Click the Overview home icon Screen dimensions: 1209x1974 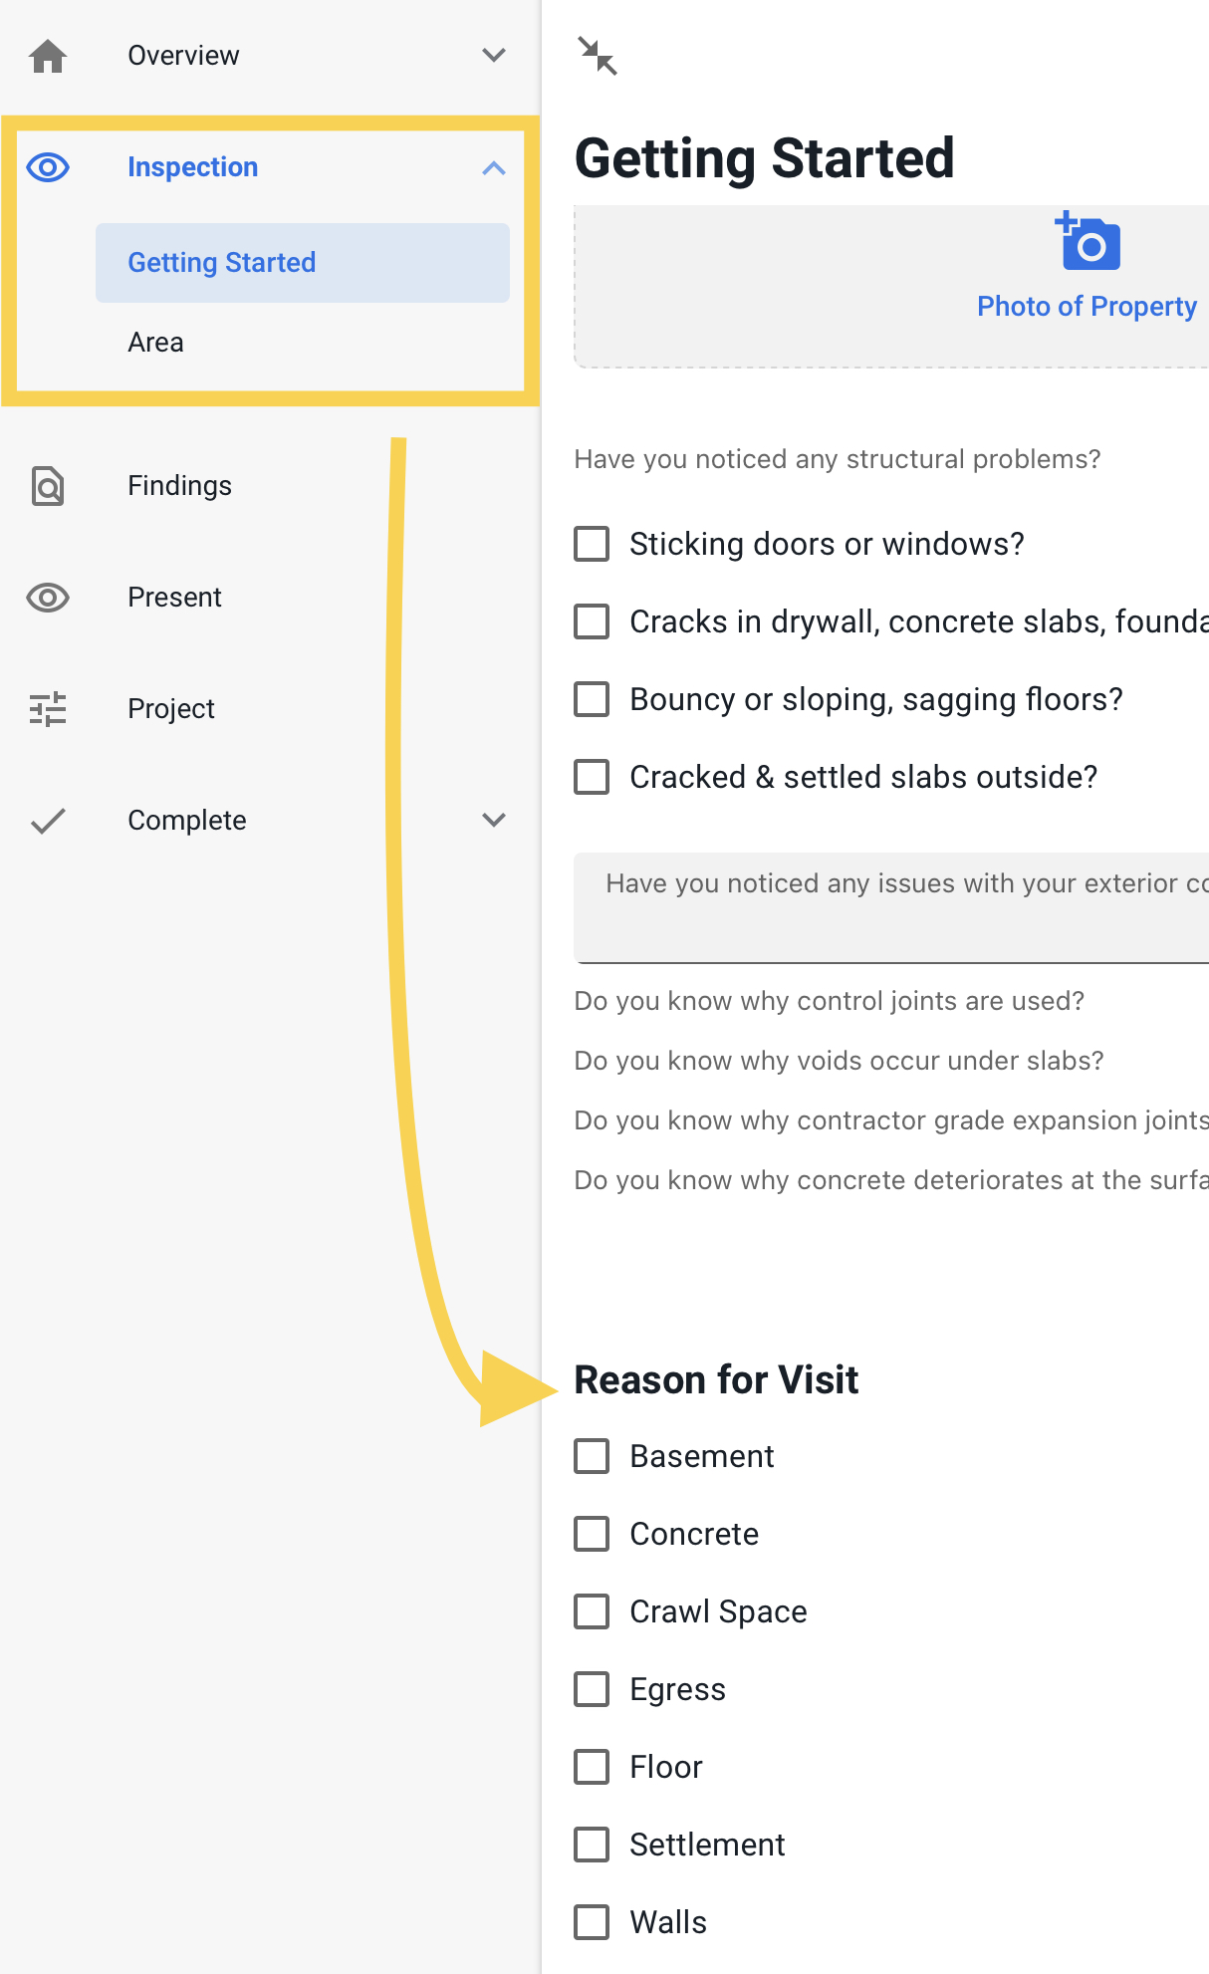[x=48, y=56]
